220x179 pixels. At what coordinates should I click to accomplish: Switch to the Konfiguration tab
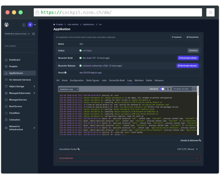point(77,80)
